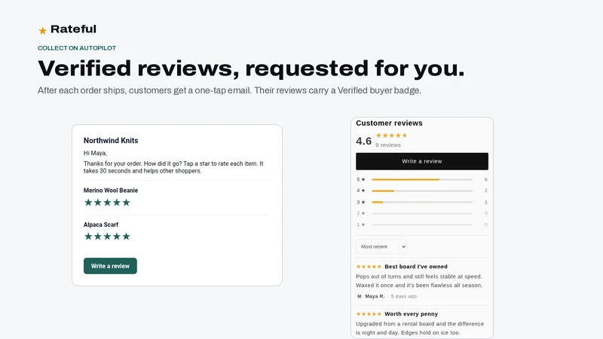Click the 5 days ago timestamp
The height and width of the screenshot is (339, 603).
coord(404,296)
